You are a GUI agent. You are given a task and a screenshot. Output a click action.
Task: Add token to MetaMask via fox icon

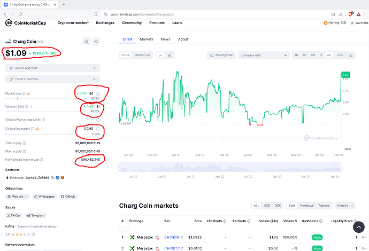point(63,178)
